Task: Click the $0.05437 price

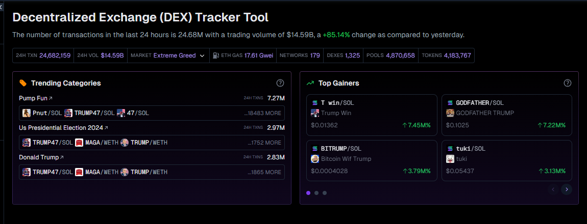Action: coord(459,171)
